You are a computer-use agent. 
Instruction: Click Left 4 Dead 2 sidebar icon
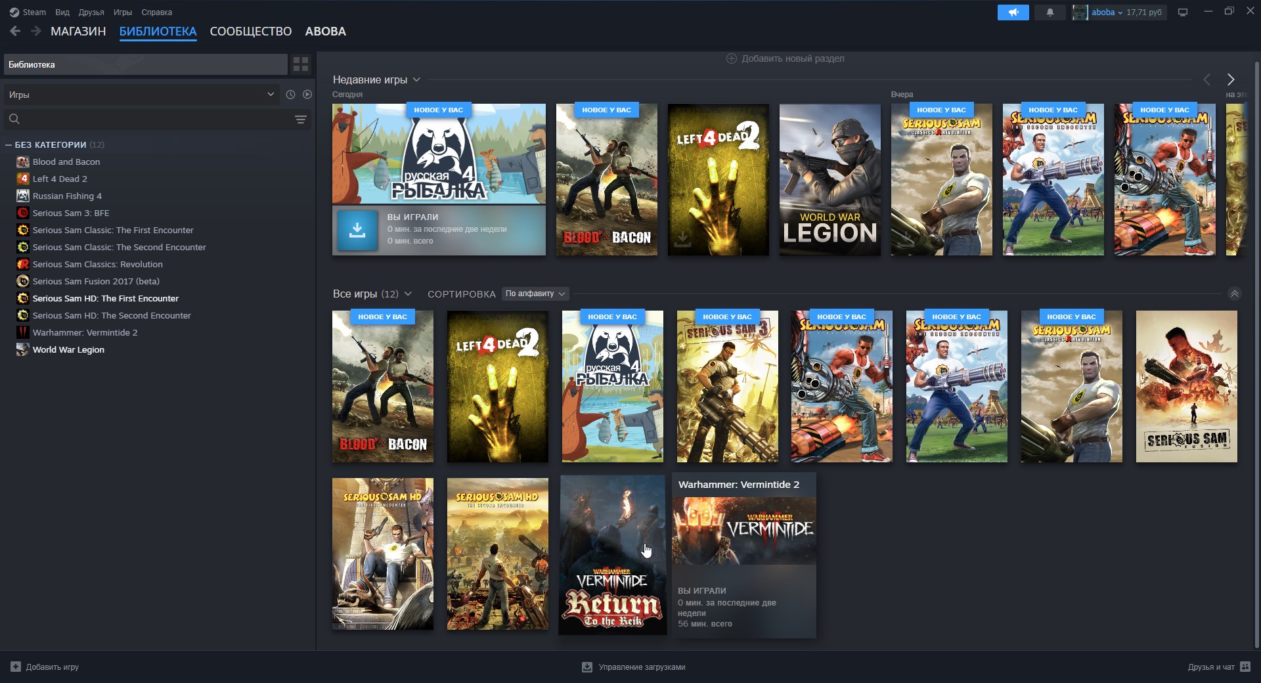23,179
